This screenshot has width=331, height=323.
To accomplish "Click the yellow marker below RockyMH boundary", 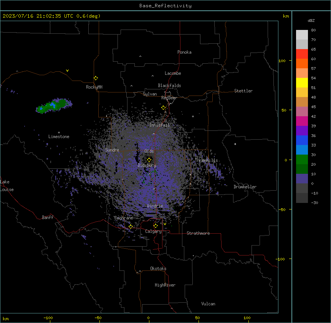I will click(x=96, y=78).
